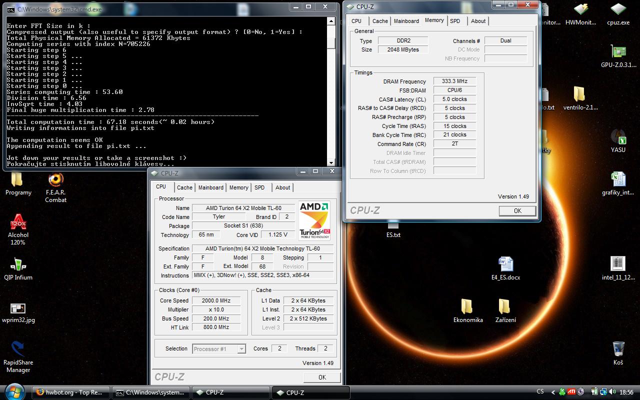
Task: Click the CS language indicator in taskbar
Action: (540, 392)
